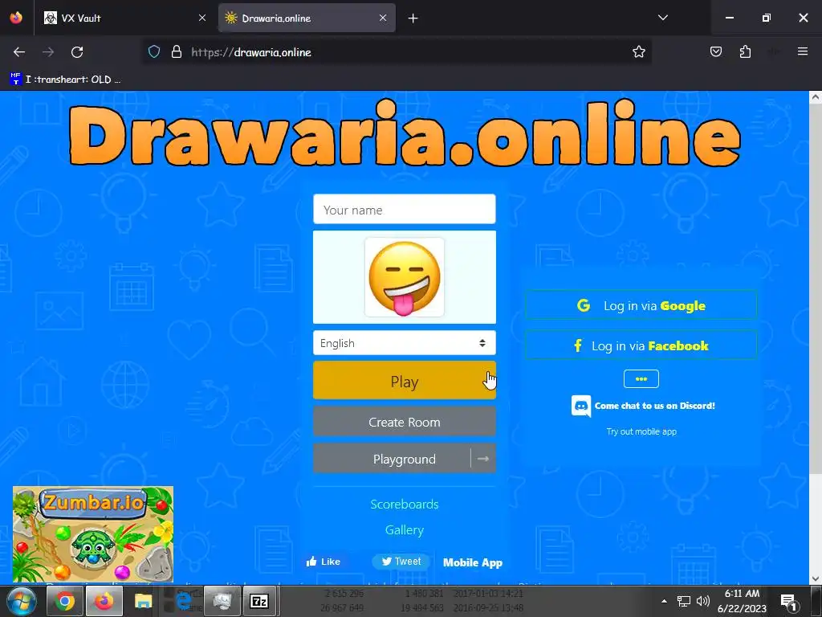Viewport: 822px width, 617px height.
Task: Log in via Facebook button
Action: (x=641, y=345)
